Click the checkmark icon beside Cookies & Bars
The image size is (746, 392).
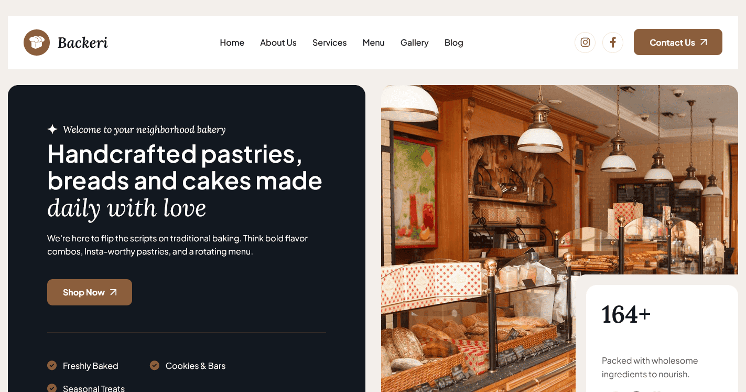tap(155, 365)
